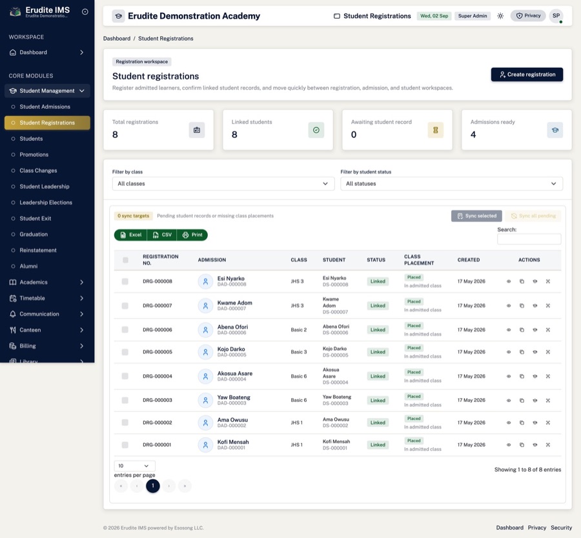Select the checkbox for DRG-000007
This screenshot has width=581, height=538.
tap(125, 306)
